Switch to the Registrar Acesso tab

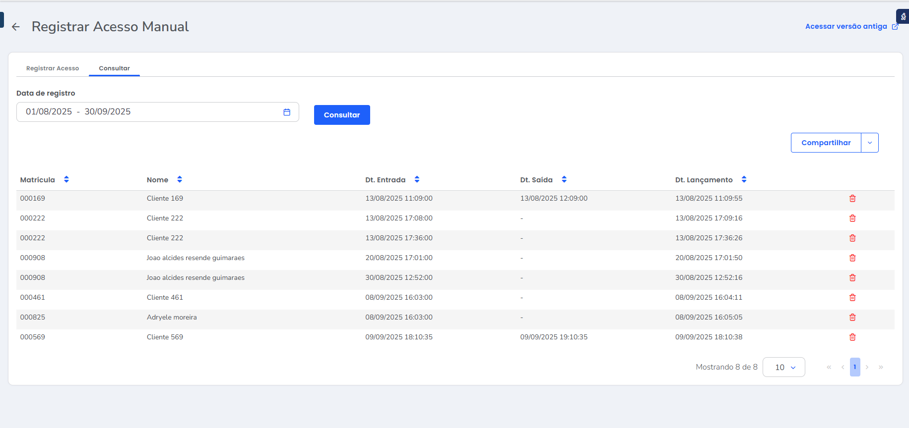[x=53, y=68]
